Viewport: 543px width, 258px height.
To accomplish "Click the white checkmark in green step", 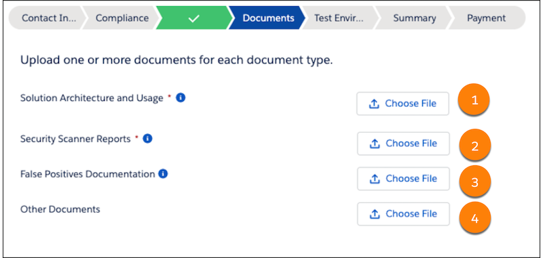I will click(193, 18).
